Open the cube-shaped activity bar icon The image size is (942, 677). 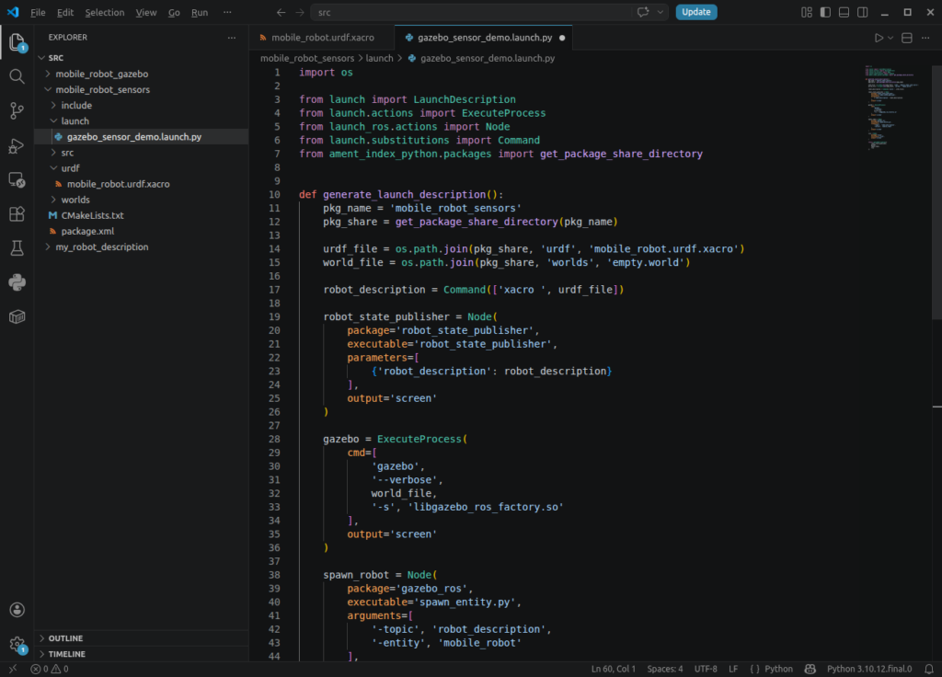[x=17, y=316]
